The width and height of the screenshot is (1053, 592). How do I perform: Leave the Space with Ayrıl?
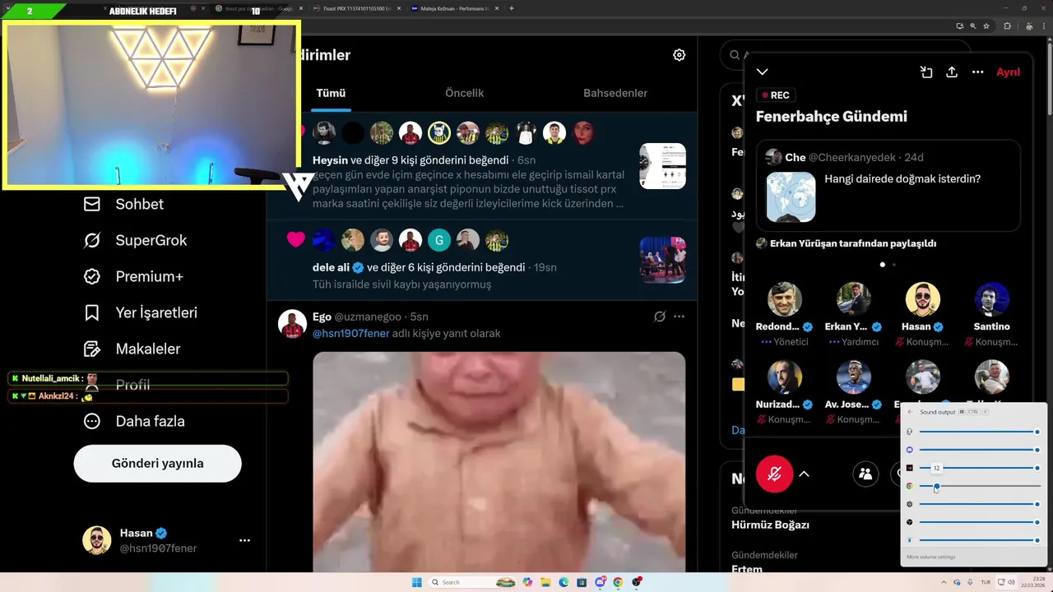point(1008,72)
